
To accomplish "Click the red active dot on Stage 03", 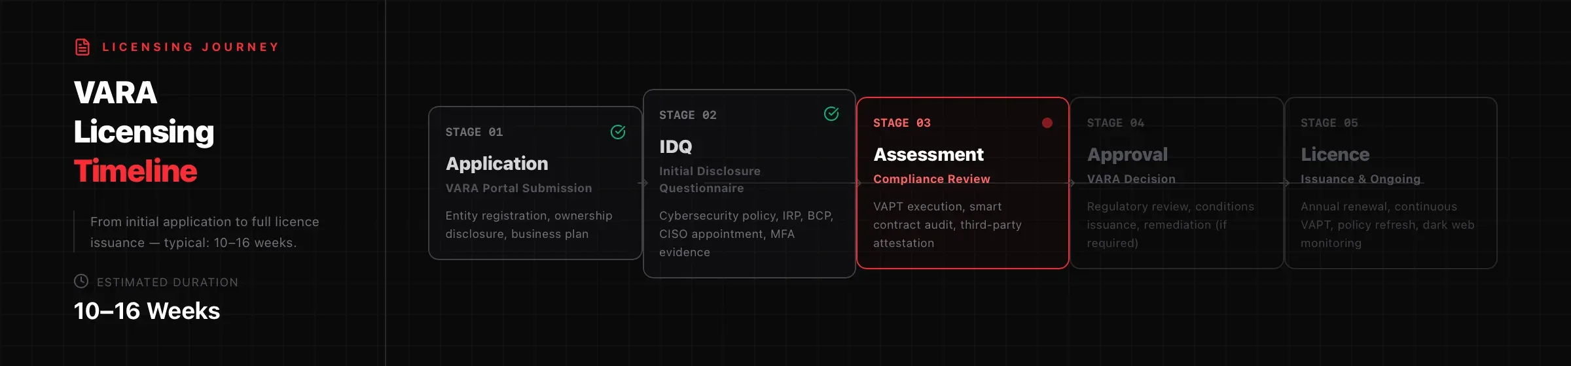I will (x=1047, y=123).
